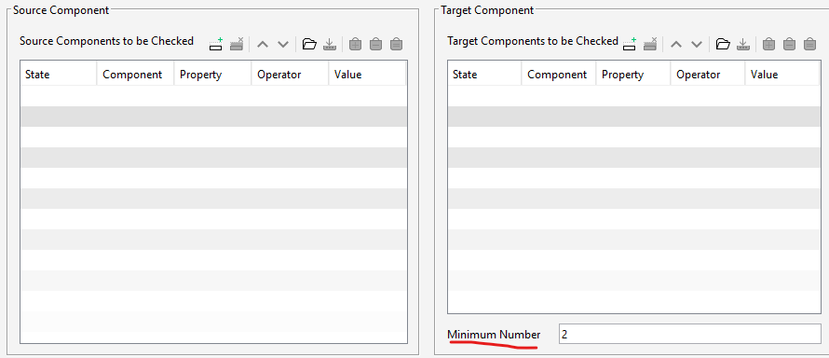Click the Minimum Number input field
Viewport: 829px width, 358px height.
pos(689,334)
